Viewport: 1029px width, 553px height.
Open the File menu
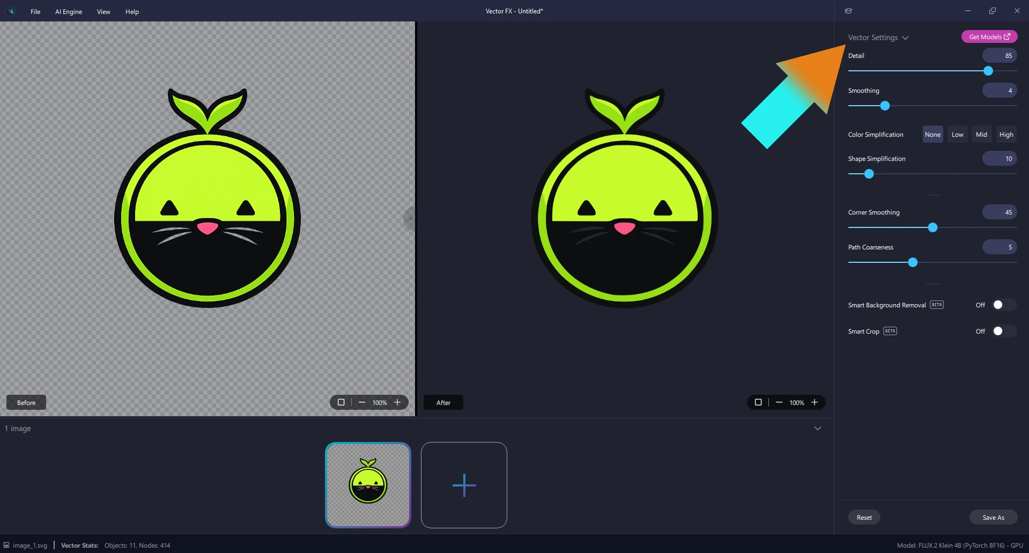[35, 11]
